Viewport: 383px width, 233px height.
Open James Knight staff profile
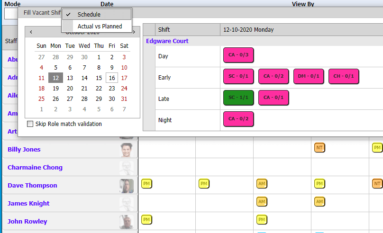pos(28,204)
